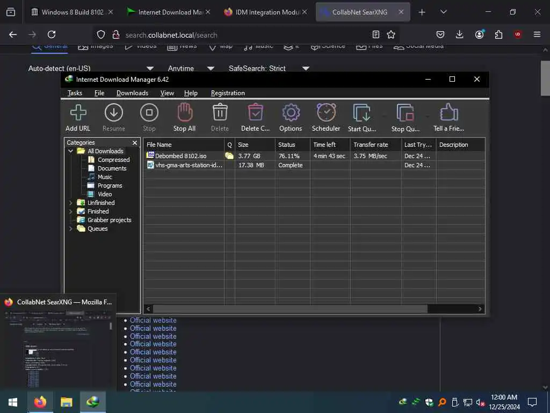This screenshot has height=413, width=550.
Task: Click the first Official website link
Action: click(153, 321)
